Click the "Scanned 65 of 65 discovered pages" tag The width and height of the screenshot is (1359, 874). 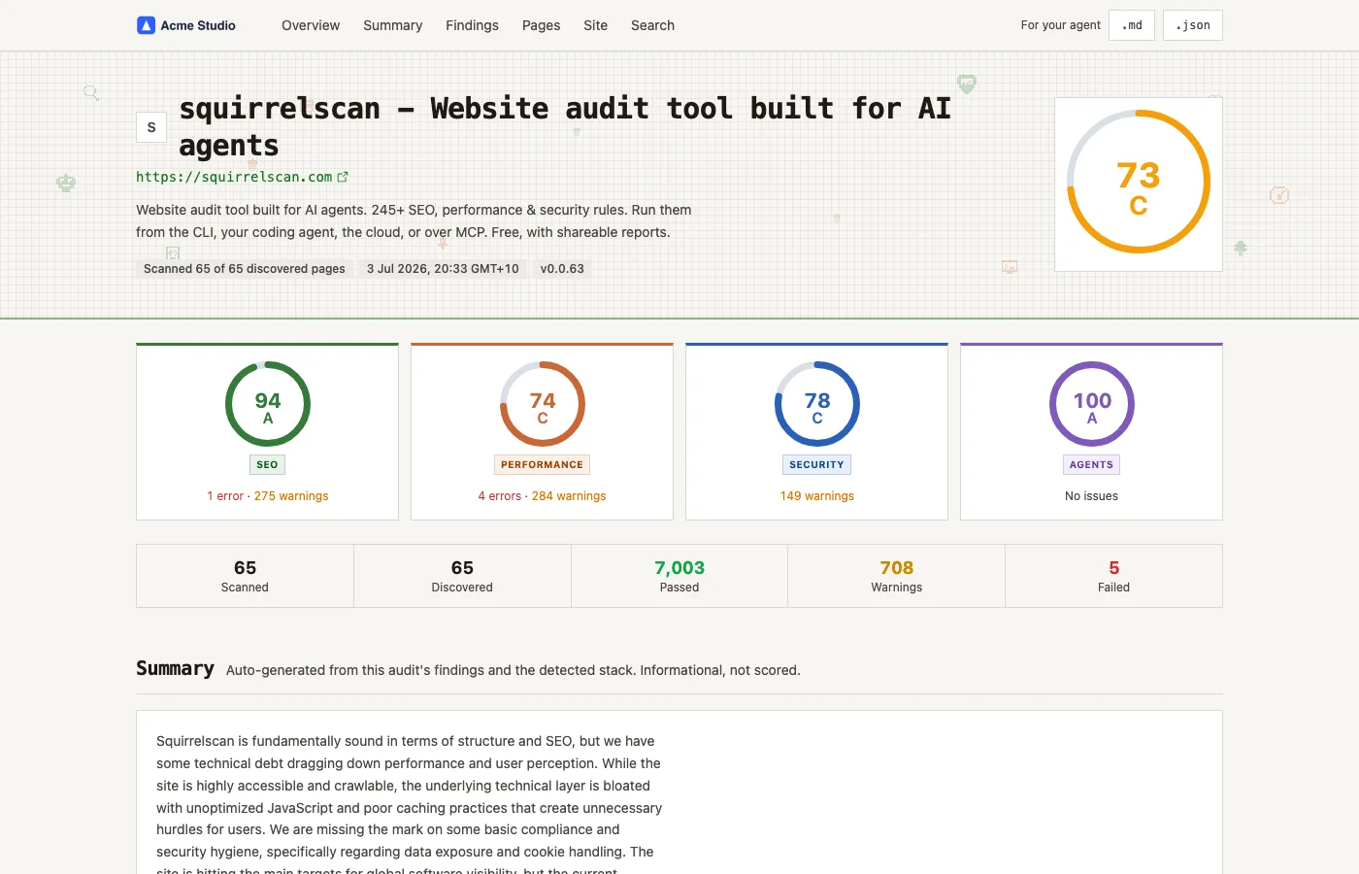245,269
